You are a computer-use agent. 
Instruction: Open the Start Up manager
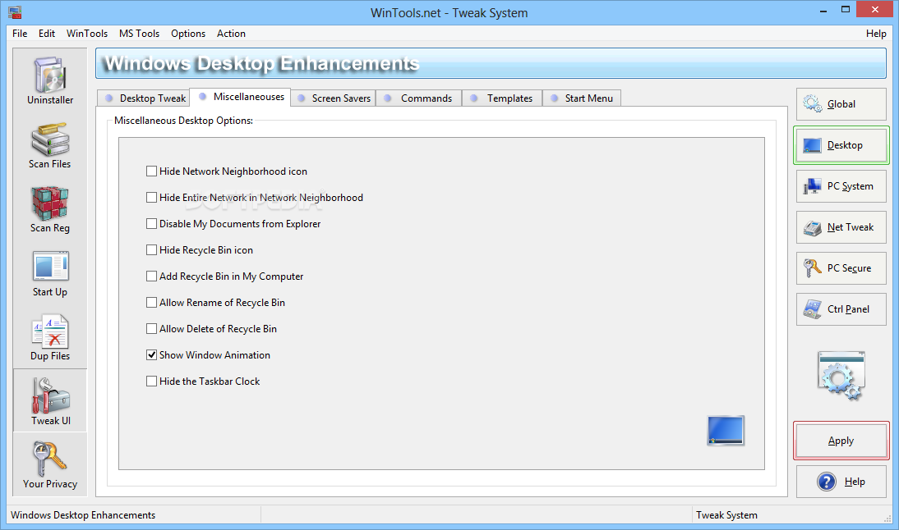click(50, 273)
